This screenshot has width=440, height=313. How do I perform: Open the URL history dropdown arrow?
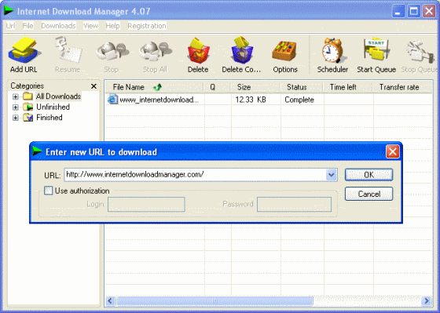pyautogui.click(x=332, y=175)
